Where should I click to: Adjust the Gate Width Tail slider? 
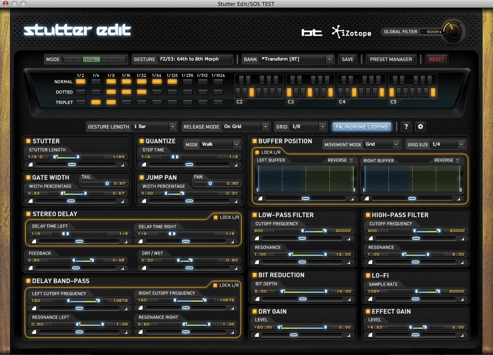(x=107, y=183)
